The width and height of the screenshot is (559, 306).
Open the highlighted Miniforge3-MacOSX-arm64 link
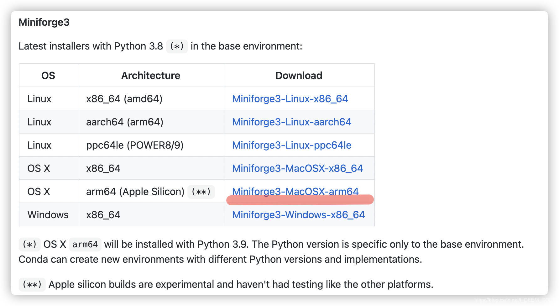(x=295, y=191)
